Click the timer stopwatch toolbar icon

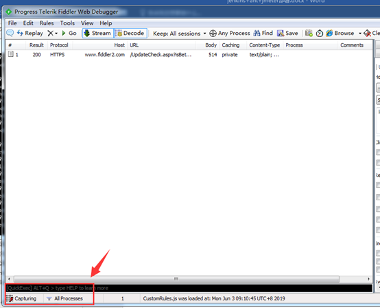pos(320,33)
